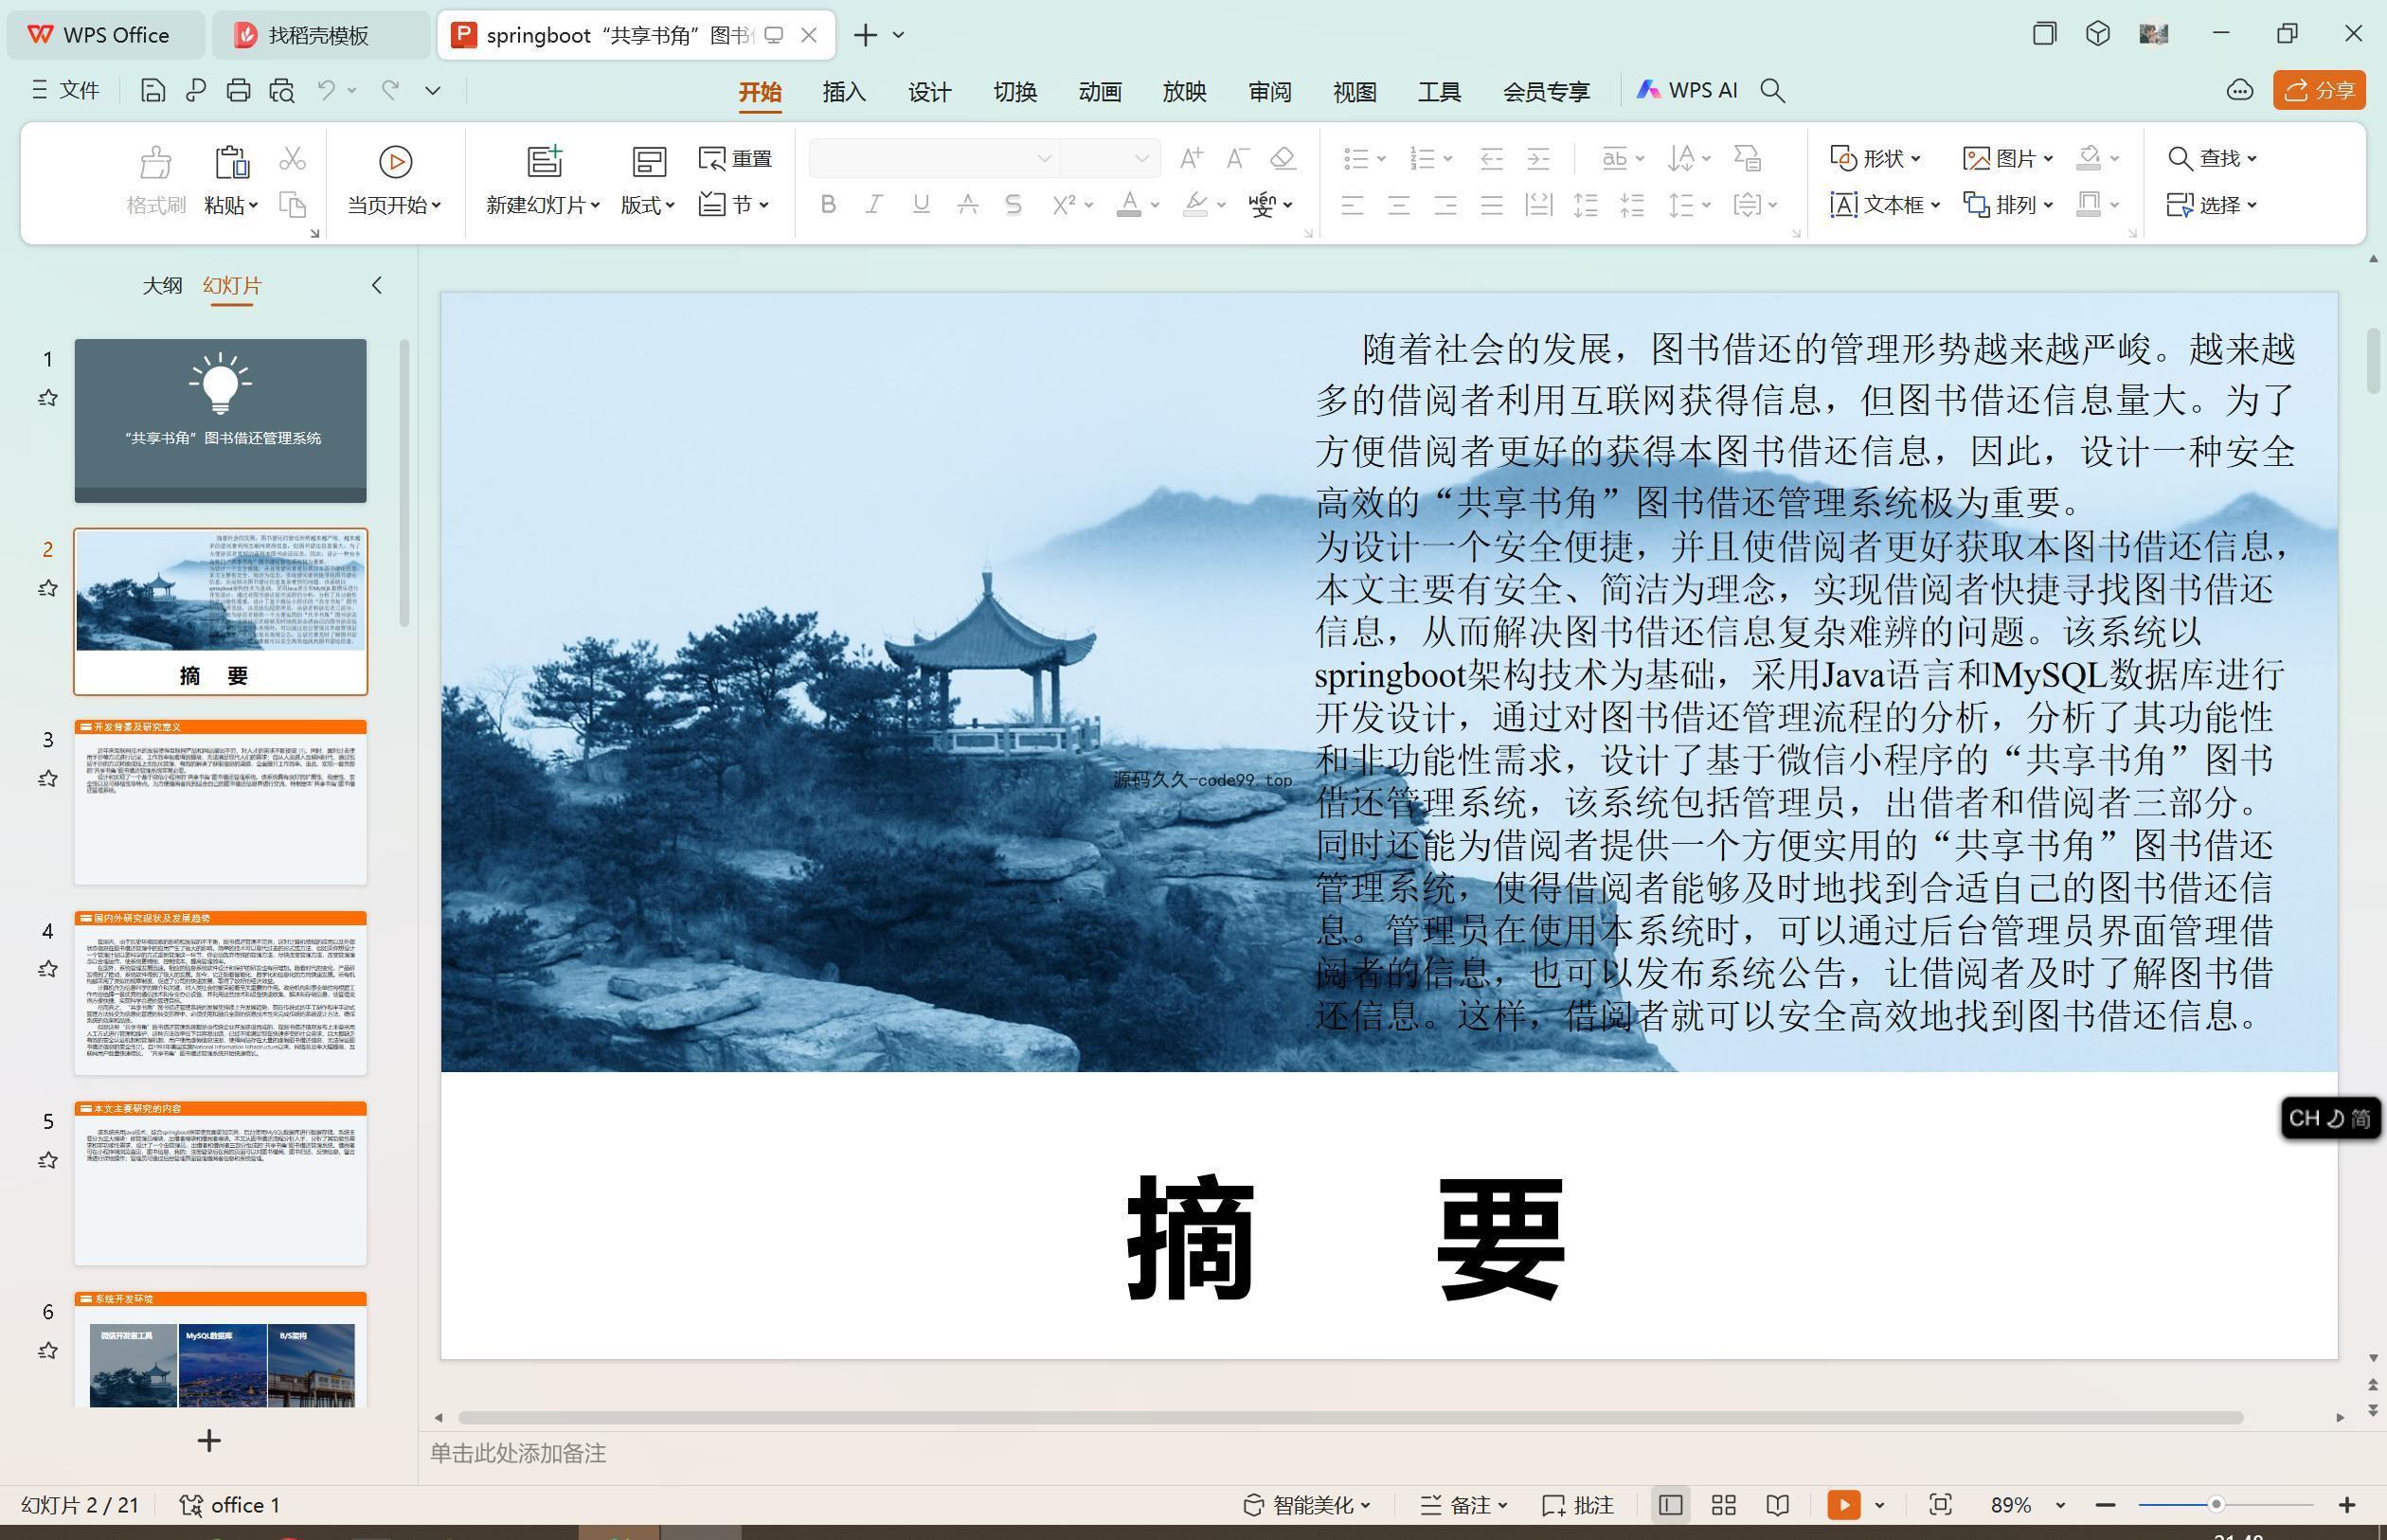Click the Increase Indent icon

[1538, 158]
